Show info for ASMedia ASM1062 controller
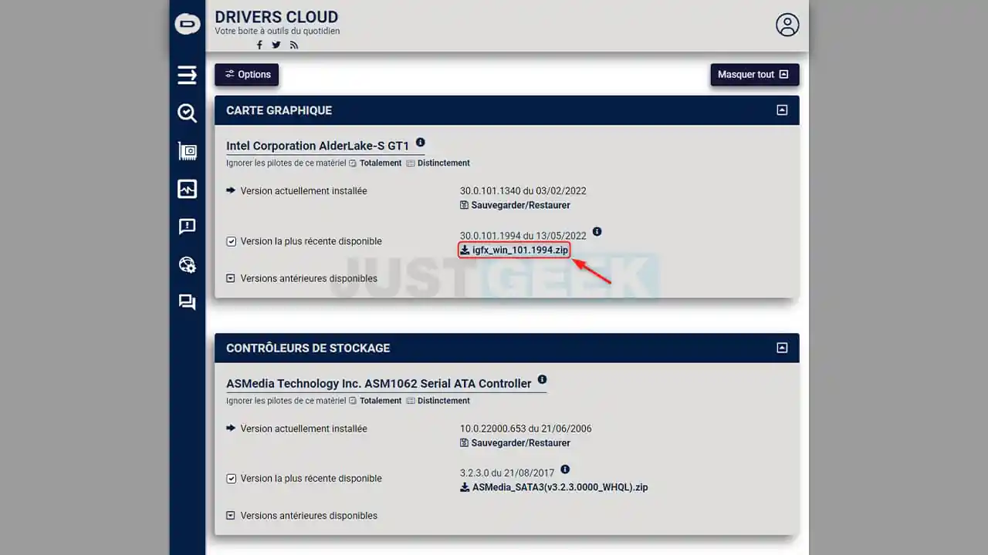988x555 pixels. click(542, 380)
